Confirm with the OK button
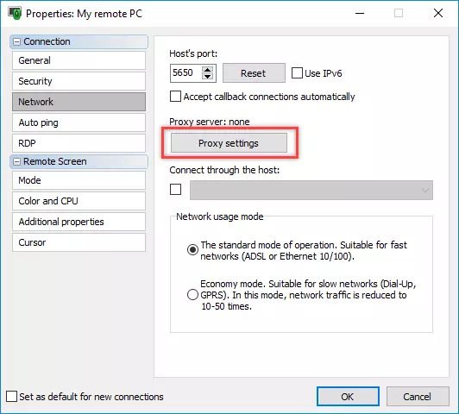 pos(348,397)
